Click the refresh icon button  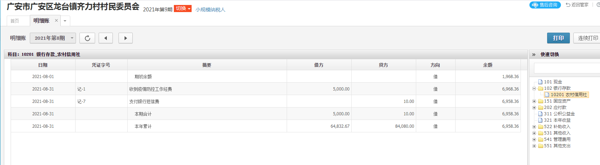coord(87,38)
